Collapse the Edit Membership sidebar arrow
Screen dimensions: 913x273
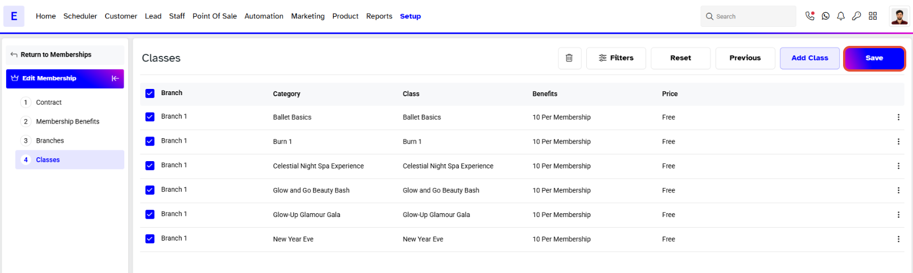(115, 78)
